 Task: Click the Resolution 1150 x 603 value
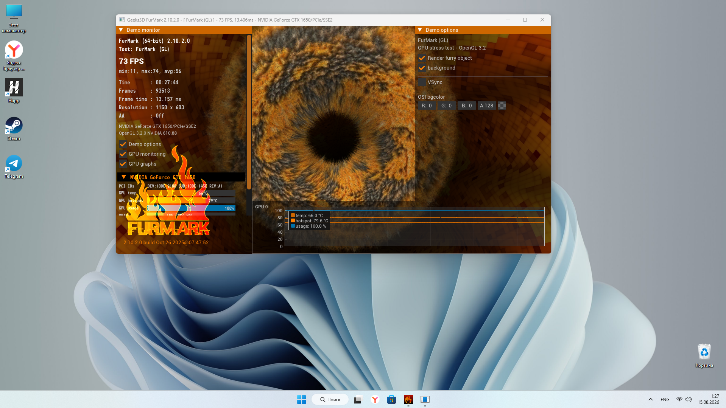(170, 107)
